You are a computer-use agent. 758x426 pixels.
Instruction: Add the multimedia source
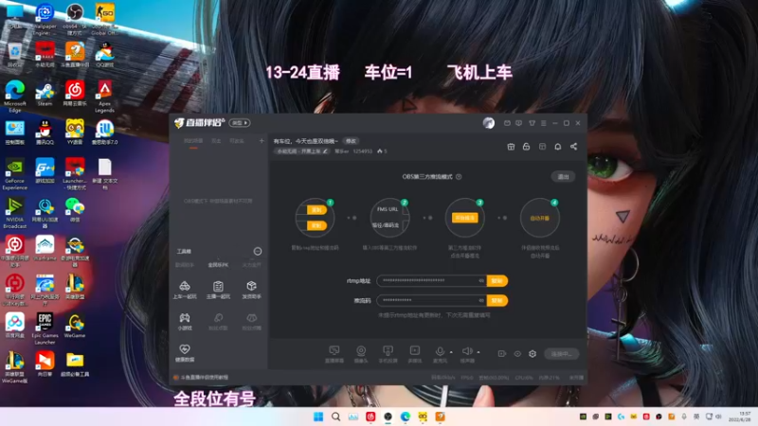click(415, 353)
